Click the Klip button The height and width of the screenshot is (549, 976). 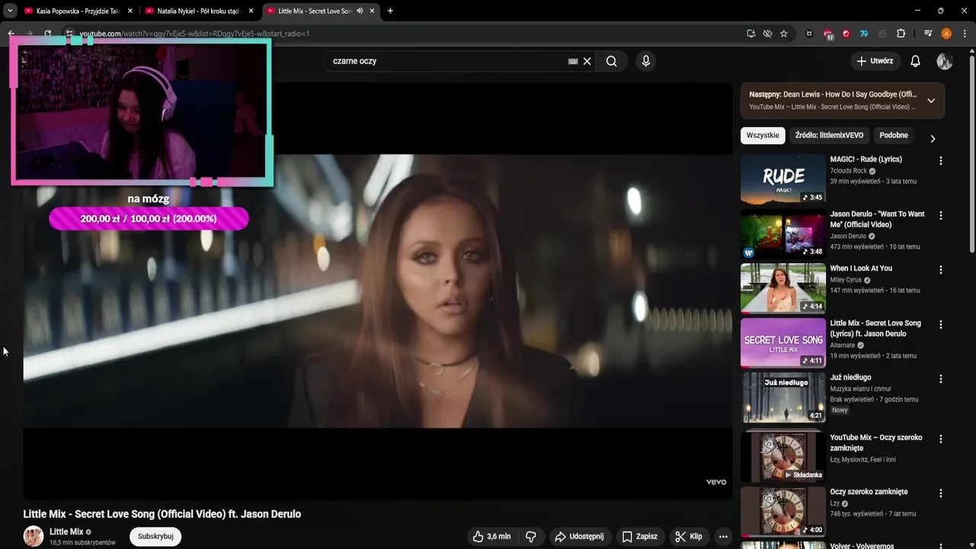(x=688, y=537)
